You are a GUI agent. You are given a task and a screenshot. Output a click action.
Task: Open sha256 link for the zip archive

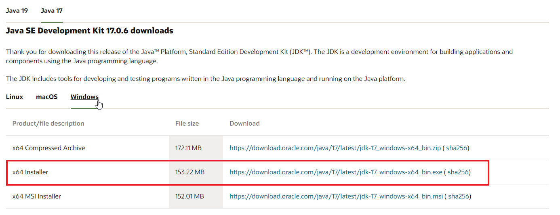pos(457,148)
